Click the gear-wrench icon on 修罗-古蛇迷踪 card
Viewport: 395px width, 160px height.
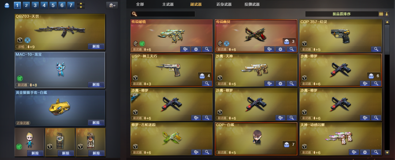coord(196,152)
